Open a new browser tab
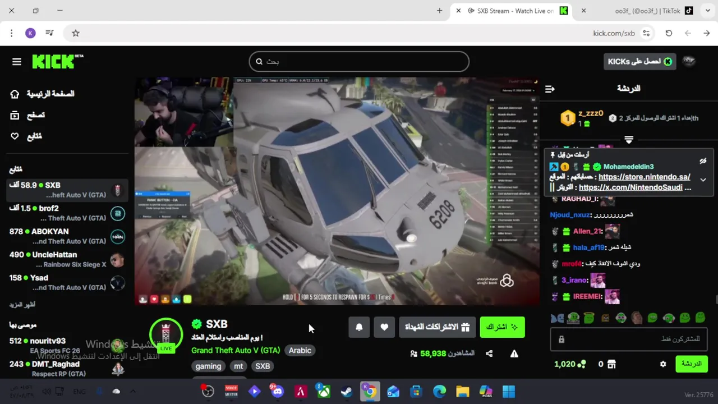718x404 pixels. 439,11
